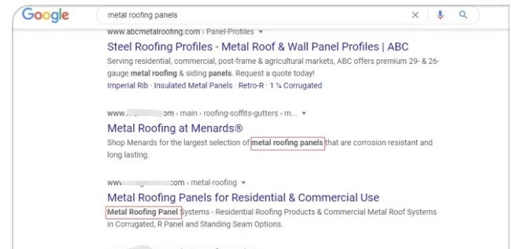This screenshot has height=249, width=511.
Task: Open Insulated Metal Panels sitelink
Action: click(193, 85)
